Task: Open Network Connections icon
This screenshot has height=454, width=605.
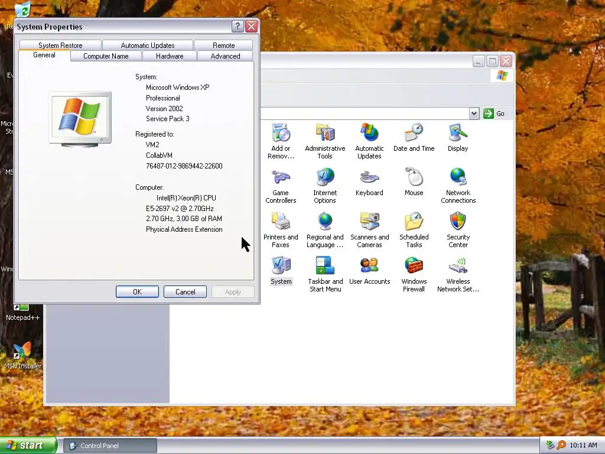Action: tap(458, 186)
